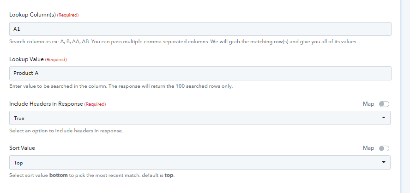Click the Lookup Column(s) input containing A1
The width and height of the screenshot is (410, 193).
point(200,29)
